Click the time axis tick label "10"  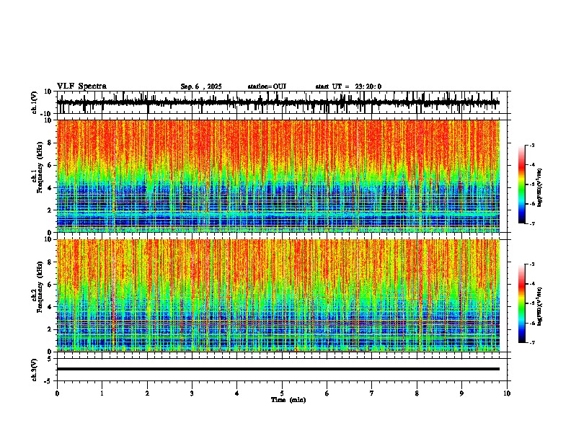507,393
